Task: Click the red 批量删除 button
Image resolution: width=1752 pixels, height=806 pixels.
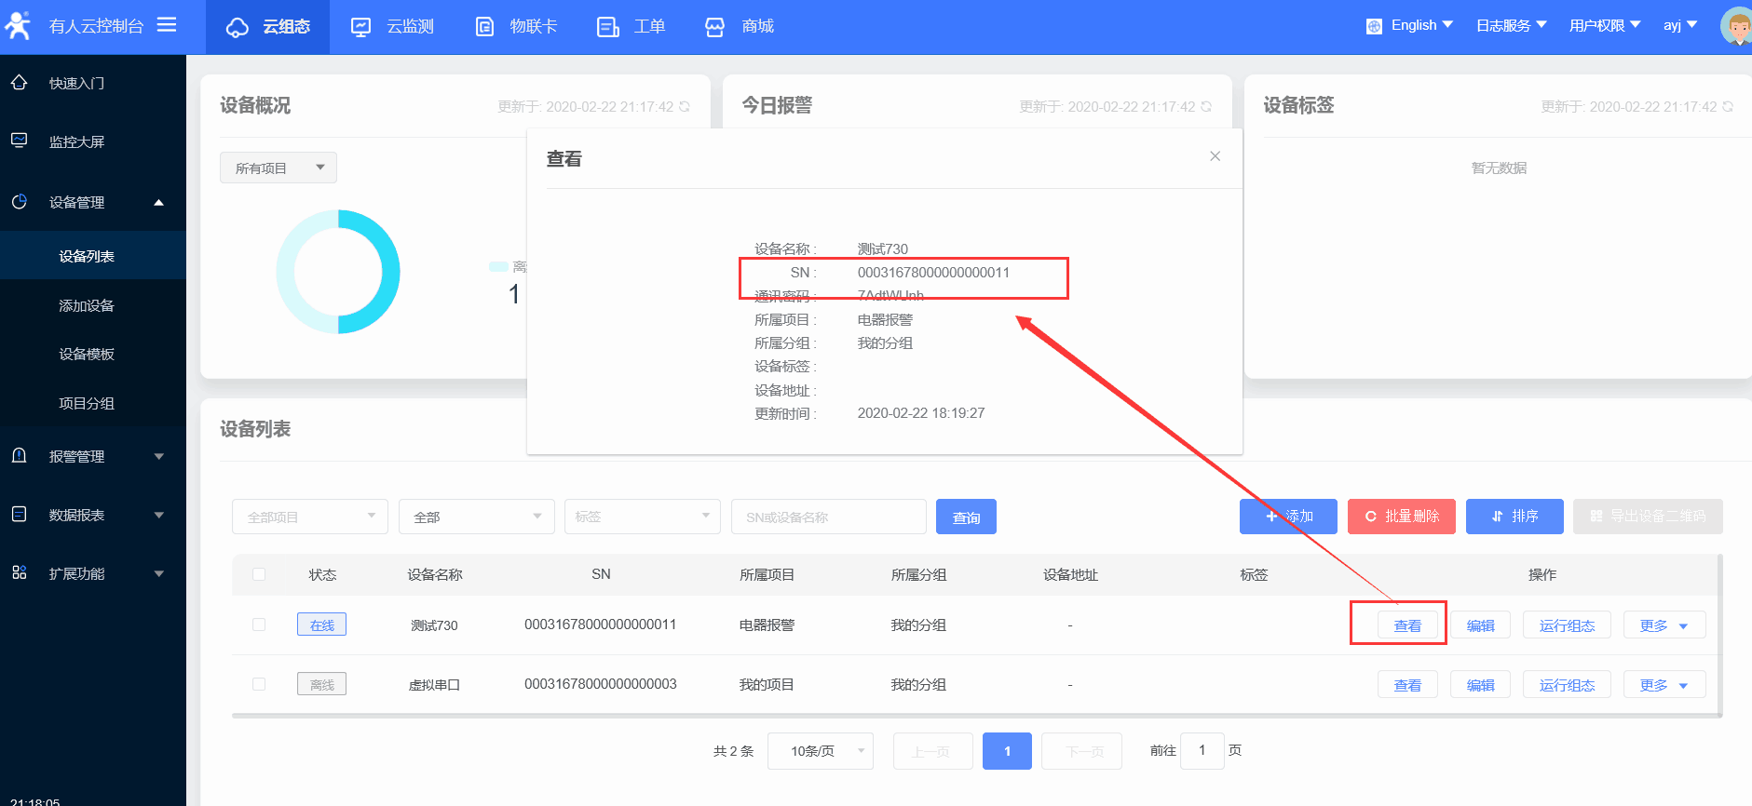Action: point(1401,517)
